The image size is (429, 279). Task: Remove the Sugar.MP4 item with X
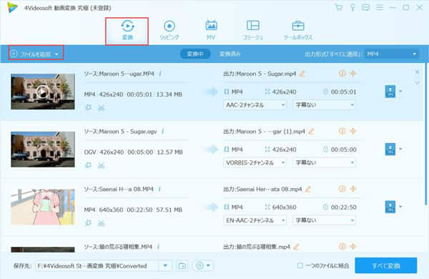417,72
